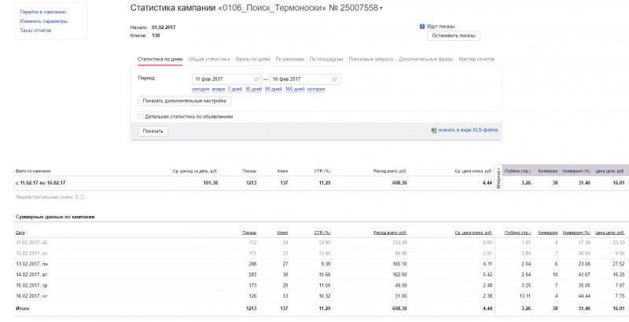The image size is (629, 322).
Task: Open the end date calendar icon
Action: coord(335,79)
